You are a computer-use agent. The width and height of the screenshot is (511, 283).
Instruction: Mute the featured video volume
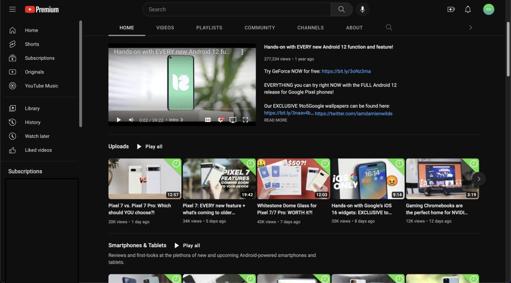tap(131, 120)
